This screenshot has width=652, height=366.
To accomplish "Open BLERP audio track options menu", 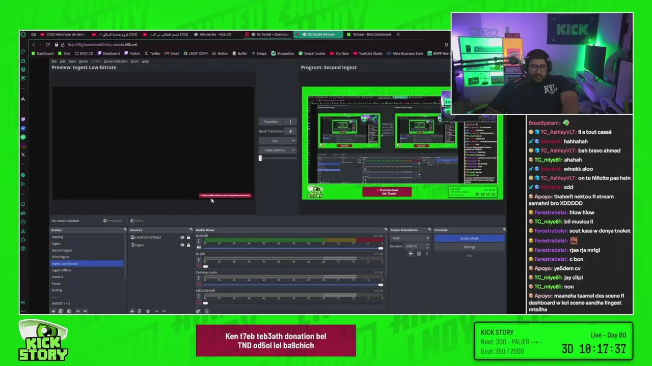I will [x=199, y=259].
